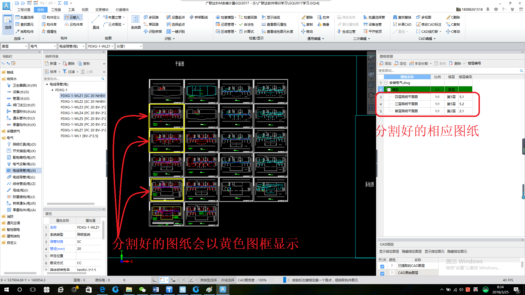Click the 搜索图纸 search field
This screenshot has height=295, width=525.
448,70
